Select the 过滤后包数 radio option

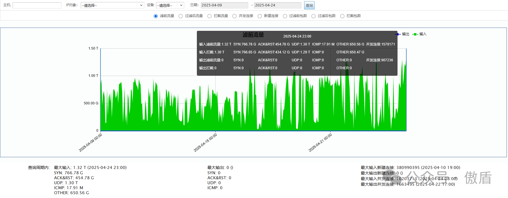(x=313, y=16)
